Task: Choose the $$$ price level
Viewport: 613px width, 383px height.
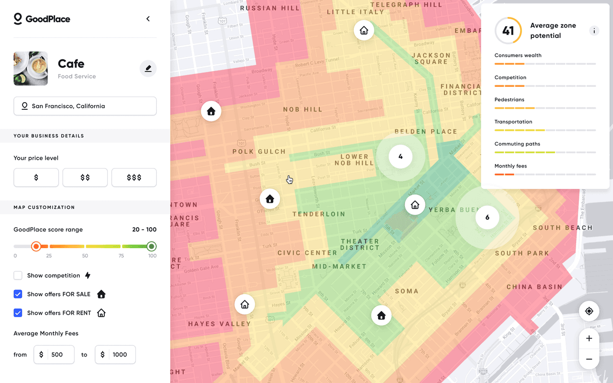Action: (x=134, y=178)
